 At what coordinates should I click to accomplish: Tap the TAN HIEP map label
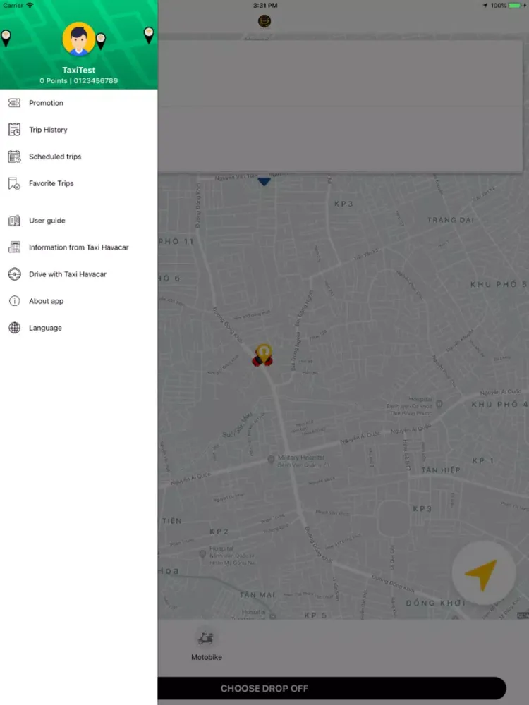point(441,470)
